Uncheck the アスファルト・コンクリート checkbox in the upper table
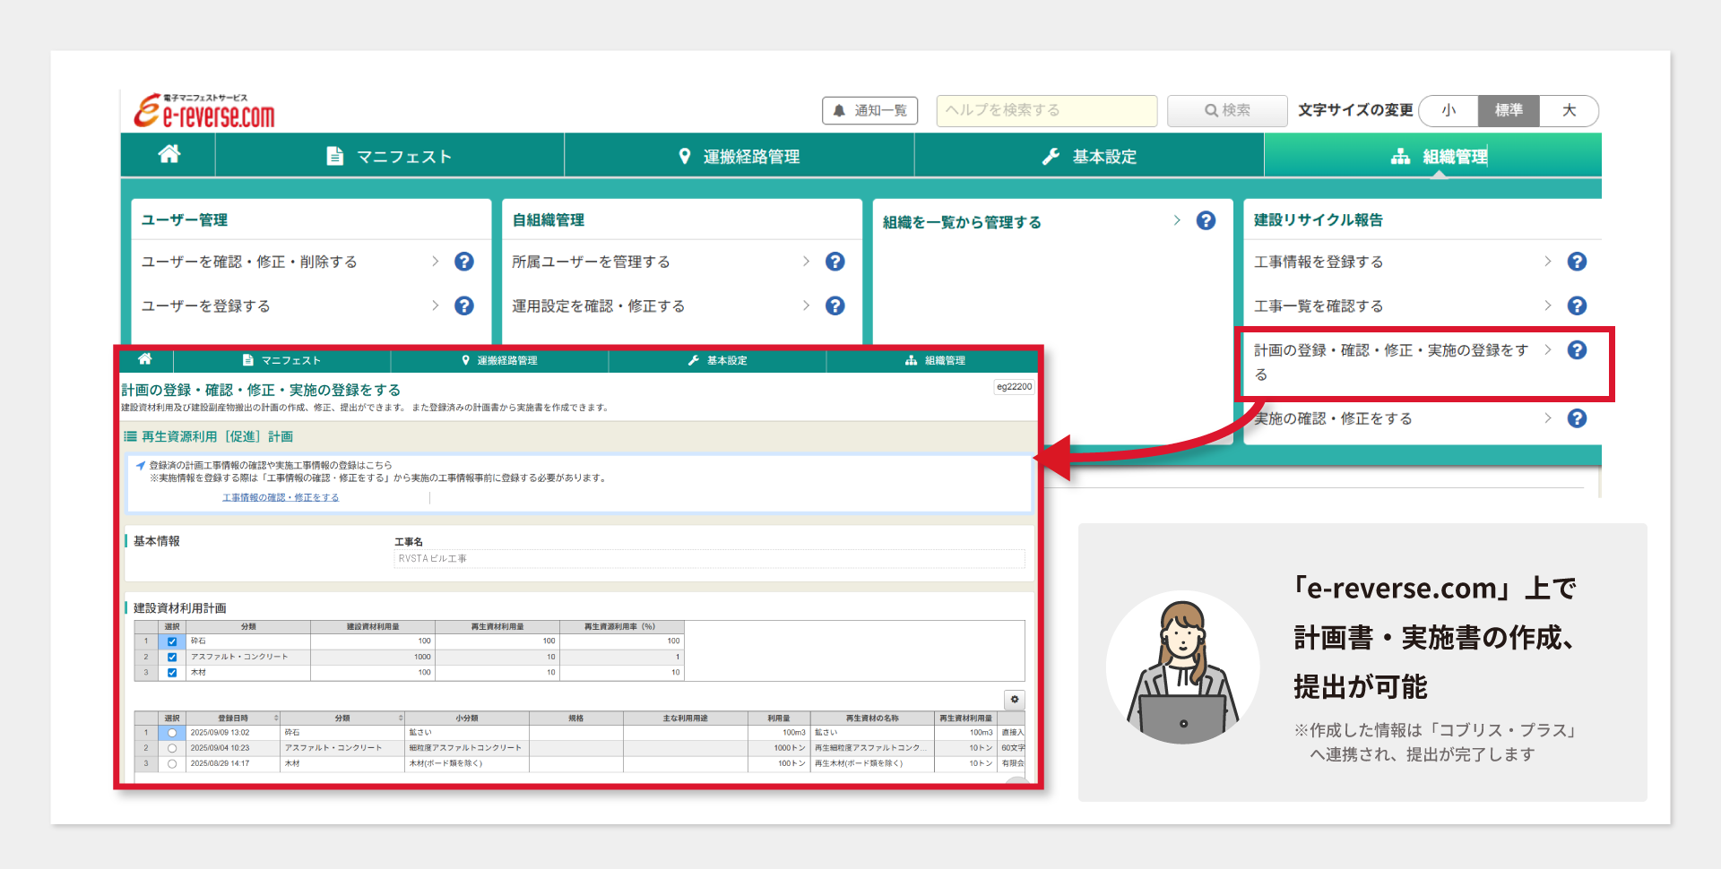The image size is (1721, 869). coord(172,657)
